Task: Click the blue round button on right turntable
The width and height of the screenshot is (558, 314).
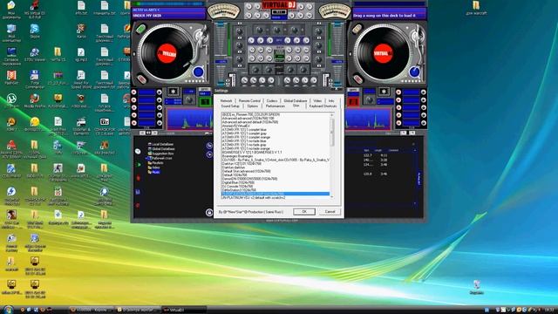Action: tap(414, 72)
